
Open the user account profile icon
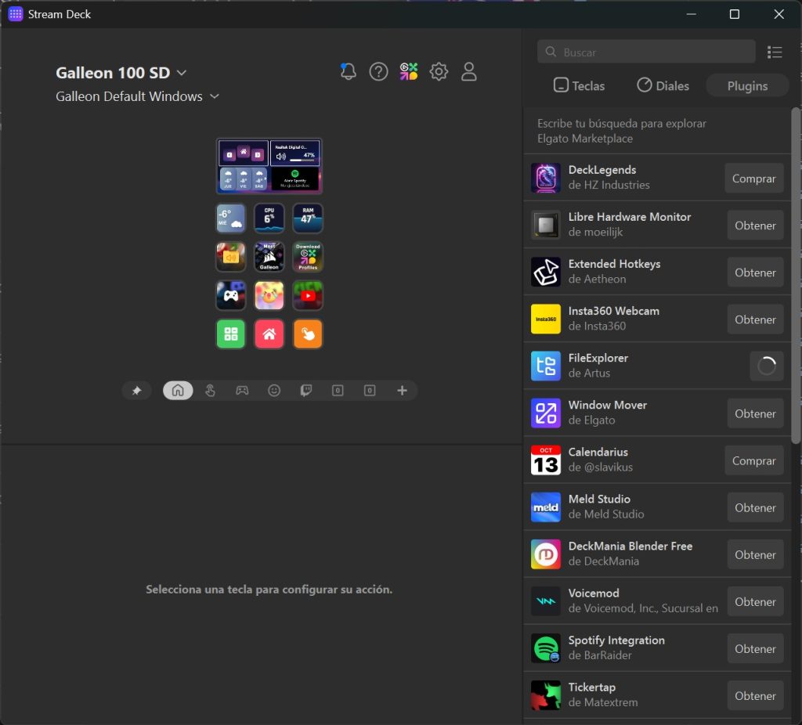[469, 72]
